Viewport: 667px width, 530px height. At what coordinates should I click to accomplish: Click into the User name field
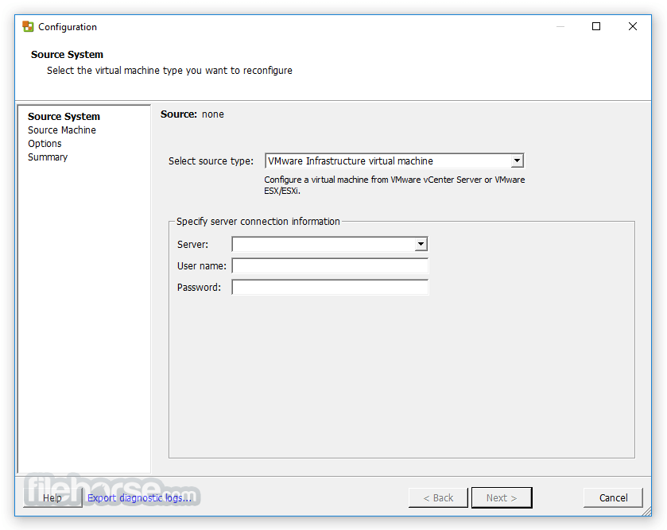pos(330,266)
